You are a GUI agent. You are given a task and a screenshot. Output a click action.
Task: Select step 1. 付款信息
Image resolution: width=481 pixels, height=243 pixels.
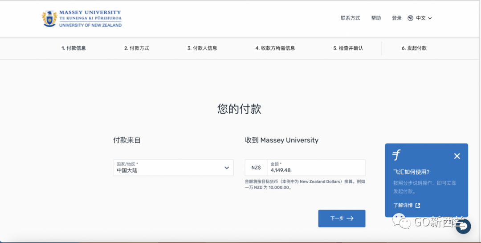tap(73, 48)
